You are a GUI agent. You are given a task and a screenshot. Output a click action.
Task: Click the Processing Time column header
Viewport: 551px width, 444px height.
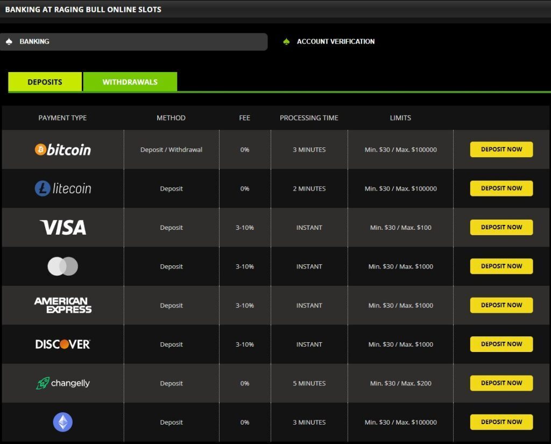309,118
